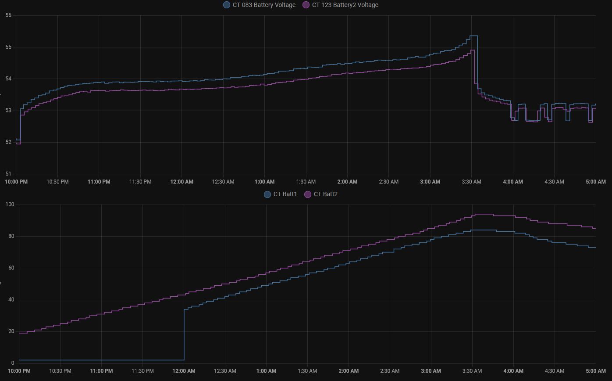
Task: Click the 100 label on lower chart axis
Action: [10, 205]
